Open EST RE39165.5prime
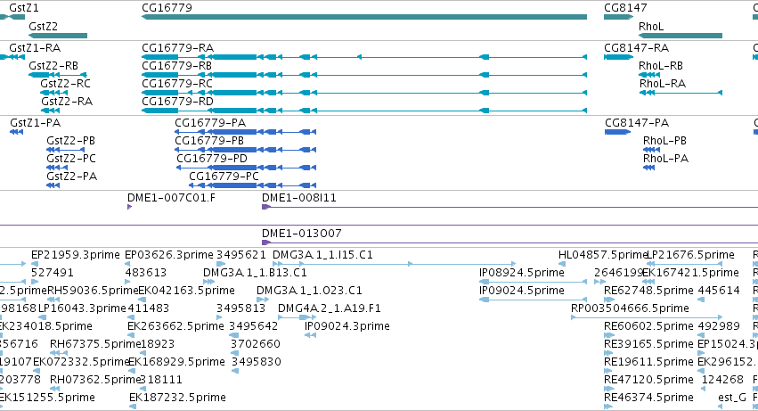758x411 pixels. [x=648, y=345]
